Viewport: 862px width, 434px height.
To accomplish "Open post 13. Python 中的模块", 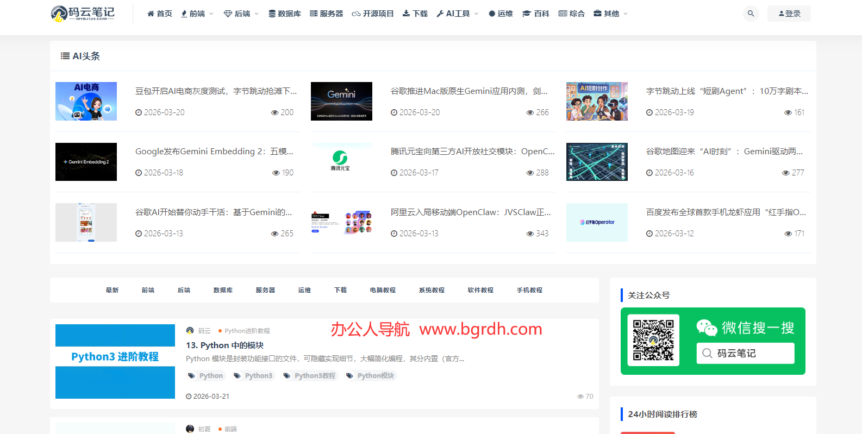I will pyautogui.click(x=224, y=345).
